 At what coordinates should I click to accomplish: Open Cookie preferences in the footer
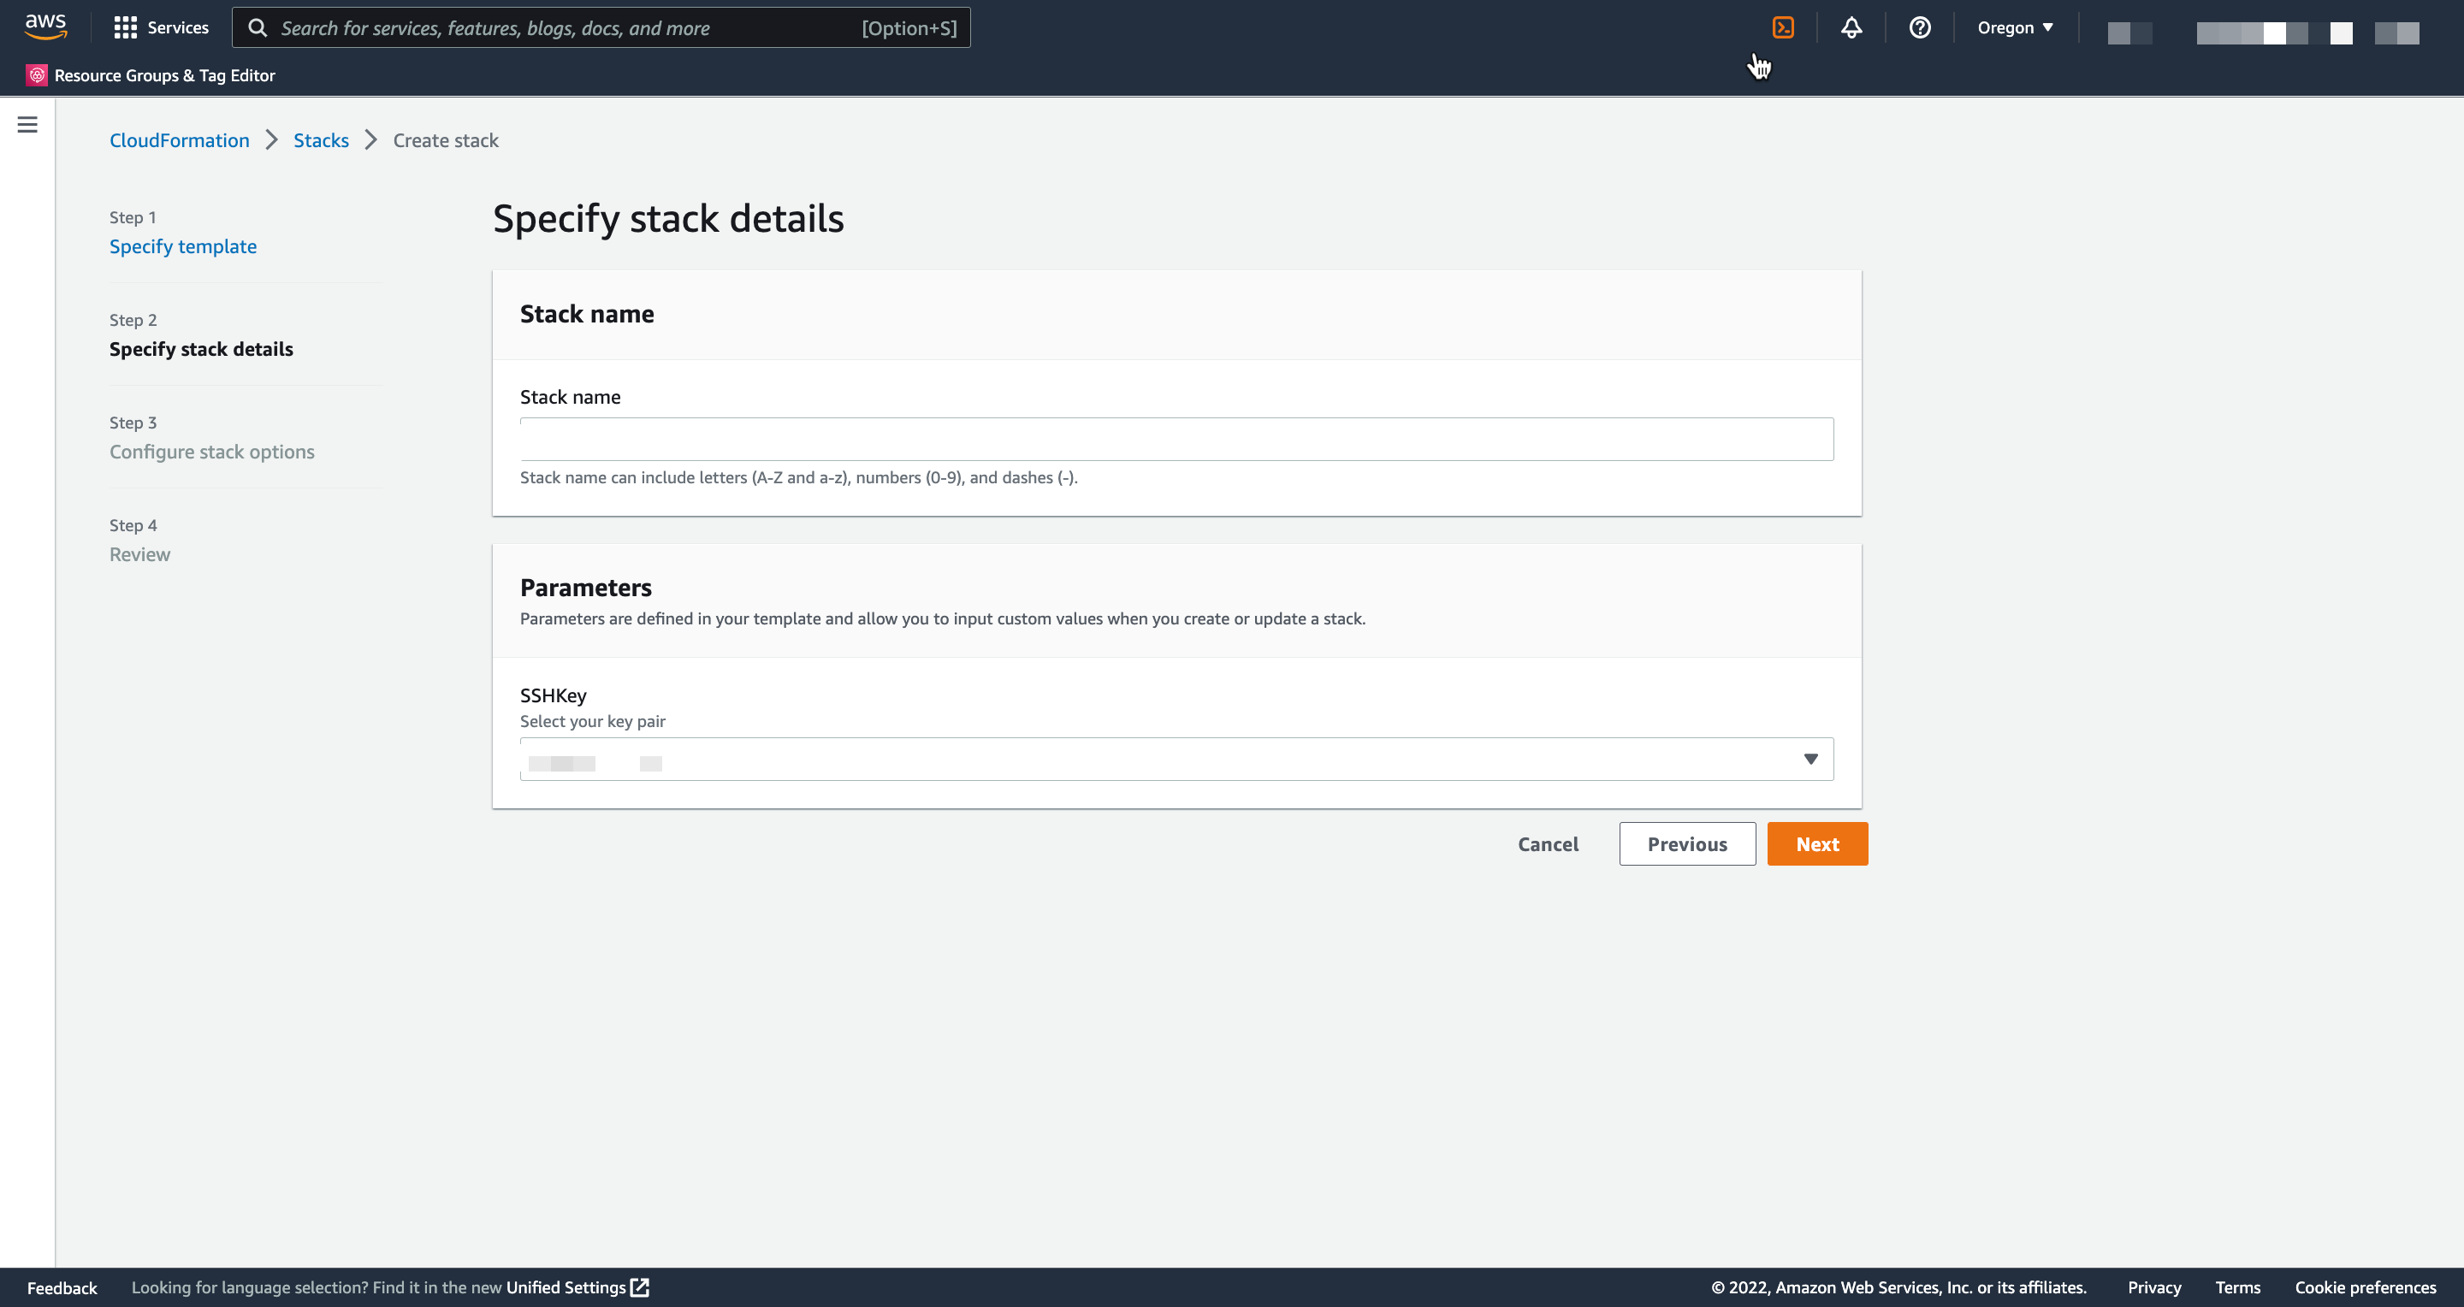2366,1287
